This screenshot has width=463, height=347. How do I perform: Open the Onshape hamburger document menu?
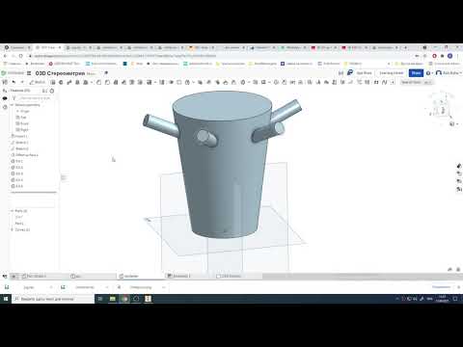[29, 73]
